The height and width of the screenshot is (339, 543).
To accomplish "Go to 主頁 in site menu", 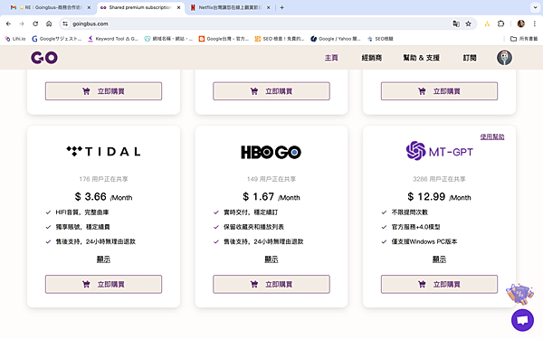I will tap(331, 58).
